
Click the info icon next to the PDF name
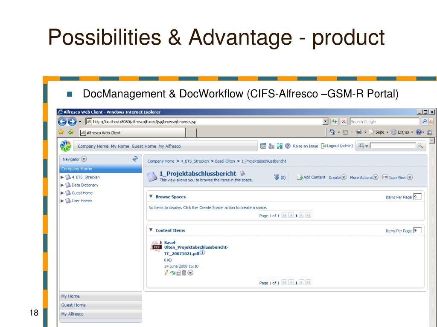click(x=202, y=252)
